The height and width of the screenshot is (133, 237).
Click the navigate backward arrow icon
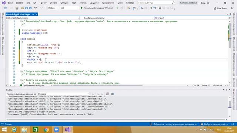click(6, 8)
